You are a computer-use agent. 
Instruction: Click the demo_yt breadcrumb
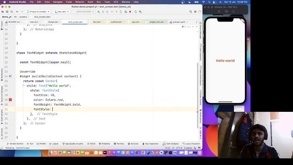pos(6,17)
